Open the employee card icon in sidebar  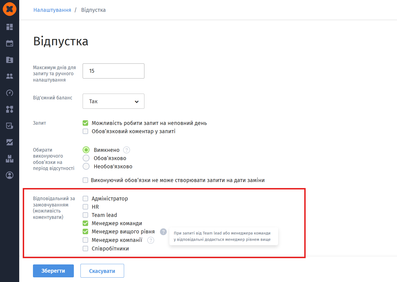[10, 60]
